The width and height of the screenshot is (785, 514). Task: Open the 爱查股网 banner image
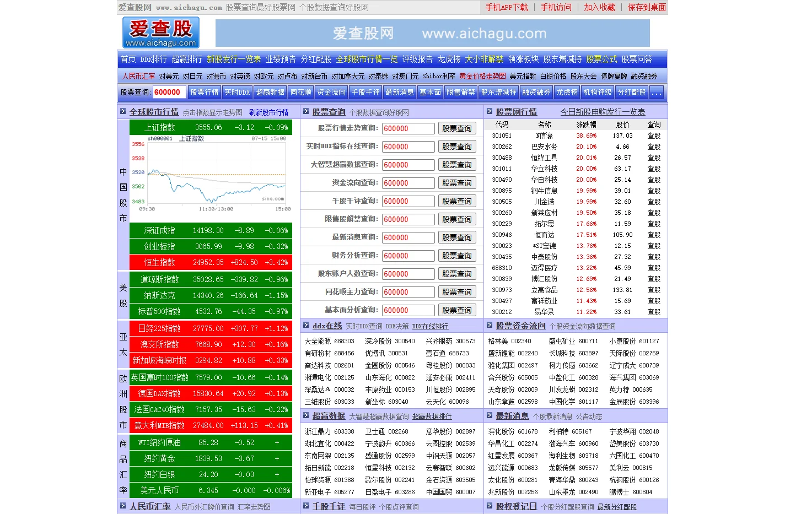pos(432,34)
